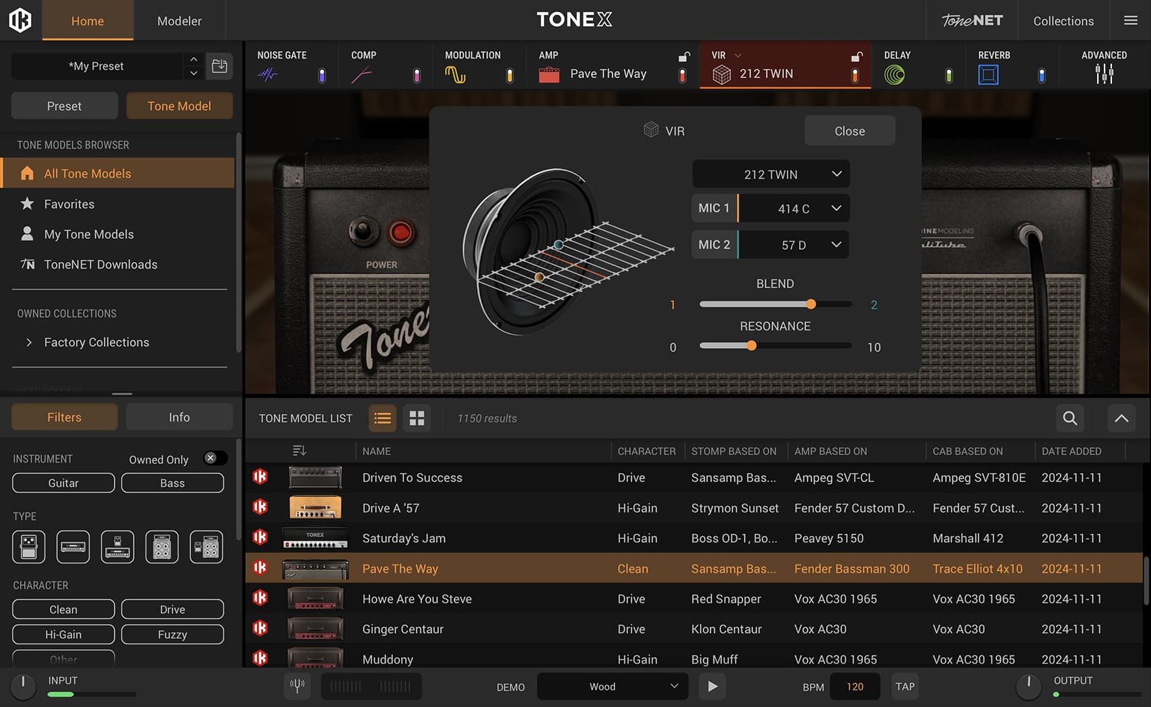
Task: Step to the next preset arrow
Action: 194,73
